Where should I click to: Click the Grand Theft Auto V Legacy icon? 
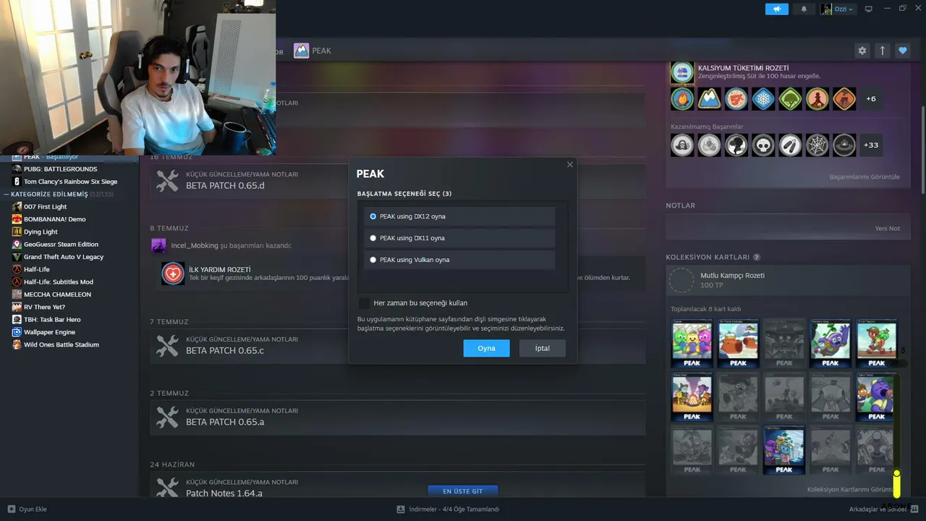pos(17,257)
